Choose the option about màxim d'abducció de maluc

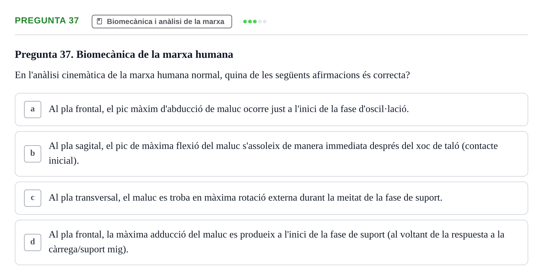coord(271,110)
